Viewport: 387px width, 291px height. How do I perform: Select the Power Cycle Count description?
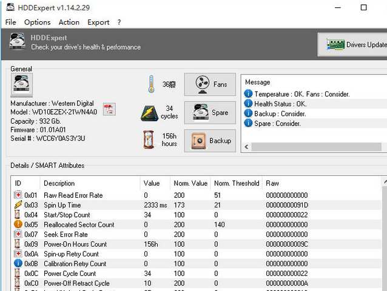[70, 273]
